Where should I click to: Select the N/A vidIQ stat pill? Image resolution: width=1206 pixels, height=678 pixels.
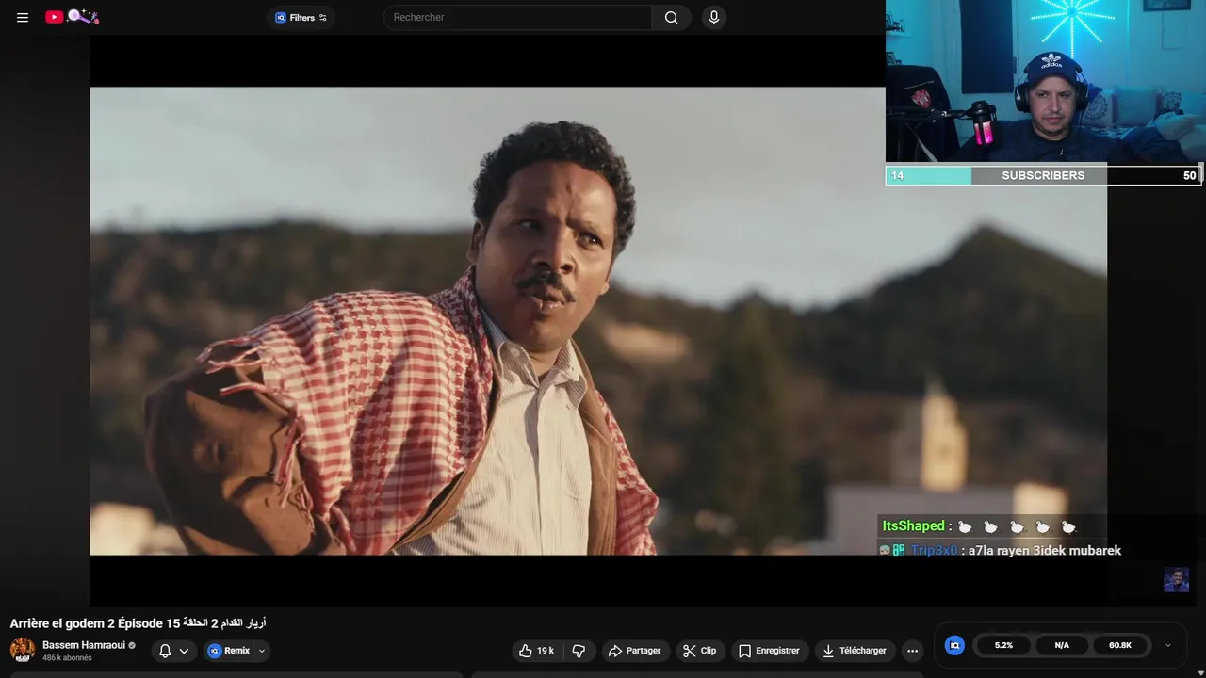point(1062,645)
